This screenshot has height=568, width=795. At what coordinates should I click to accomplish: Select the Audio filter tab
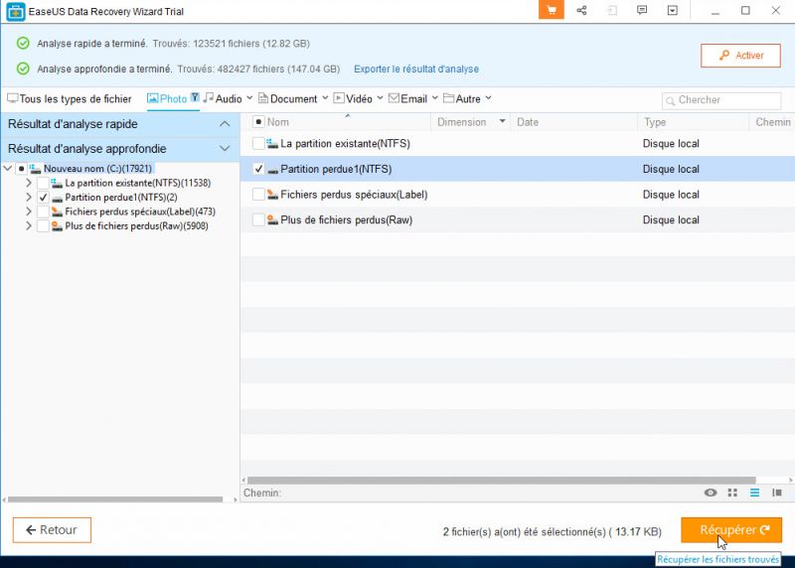tap(223, 99)
